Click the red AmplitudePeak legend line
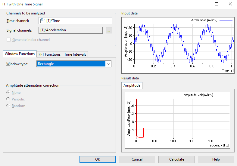237x166 pixels. click(x=222, y=95)
